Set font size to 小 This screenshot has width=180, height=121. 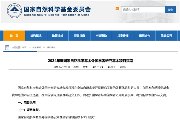(x=101, y=67)
